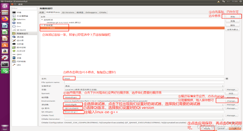
Task: Open the 调试器 imx6ullgdb dropdown
Action: [x=144, y=105]
